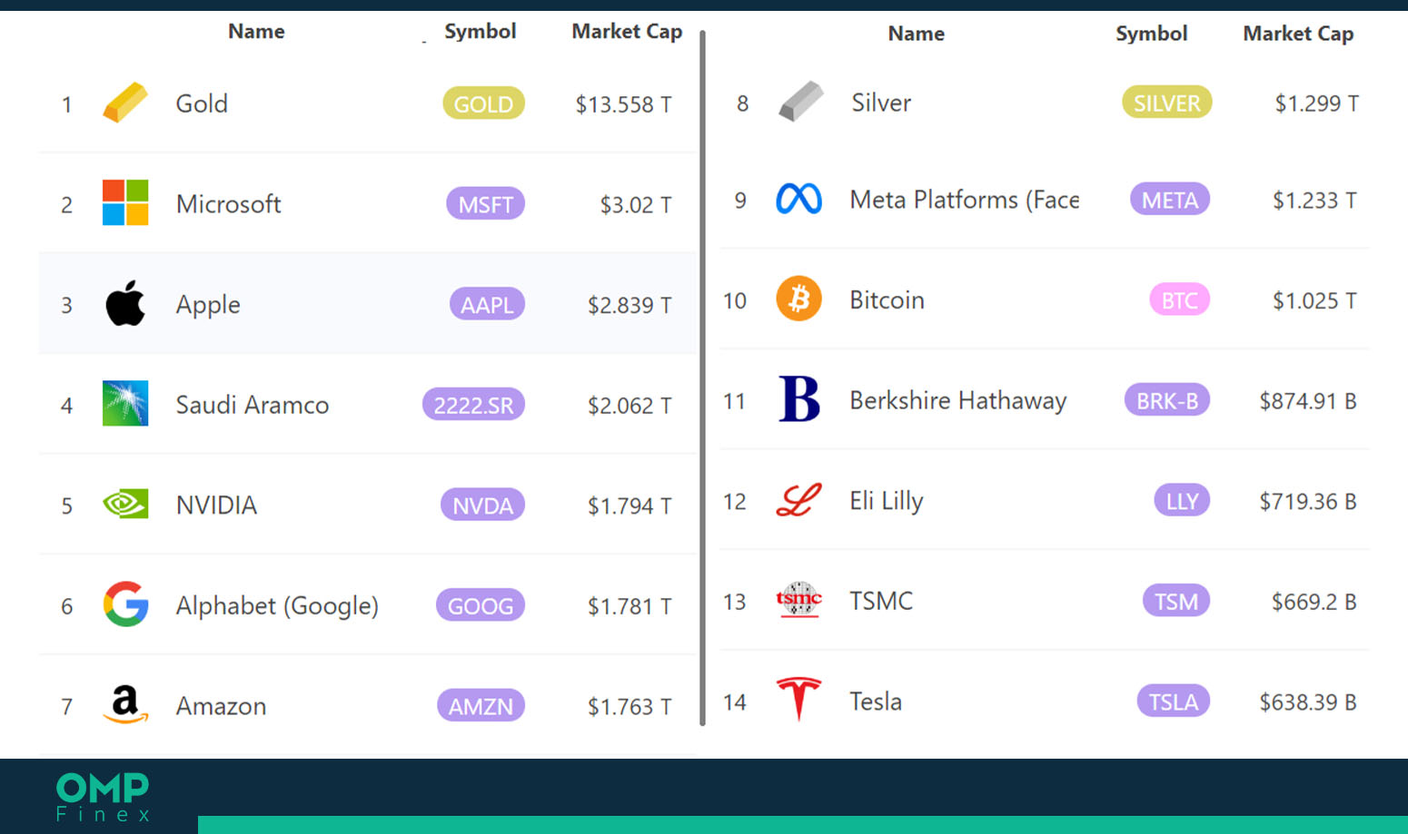Open Alphabet (Google) name link
The image size is (1408, 834).
(277, 605)
